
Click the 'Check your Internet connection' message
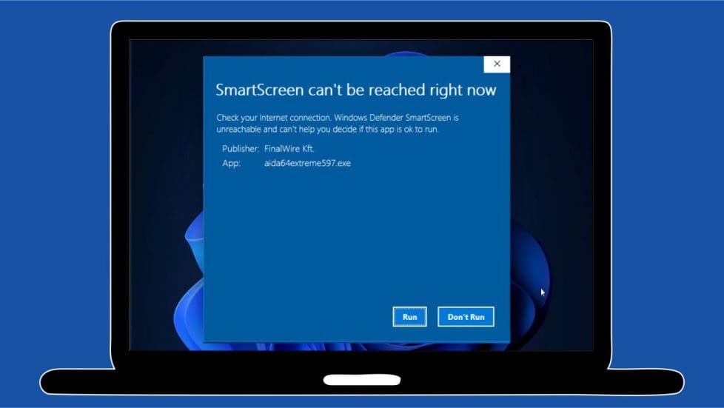[x=338, y=124]
